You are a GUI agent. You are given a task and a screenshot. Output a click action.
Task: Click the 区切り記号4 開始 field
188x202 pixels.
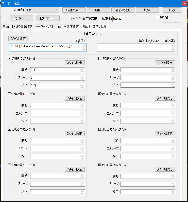point(148,105)
